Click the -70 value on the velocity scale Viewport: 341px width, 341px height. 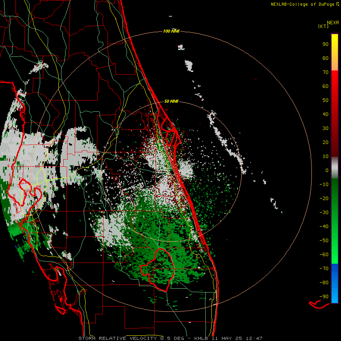pos(324,269)
